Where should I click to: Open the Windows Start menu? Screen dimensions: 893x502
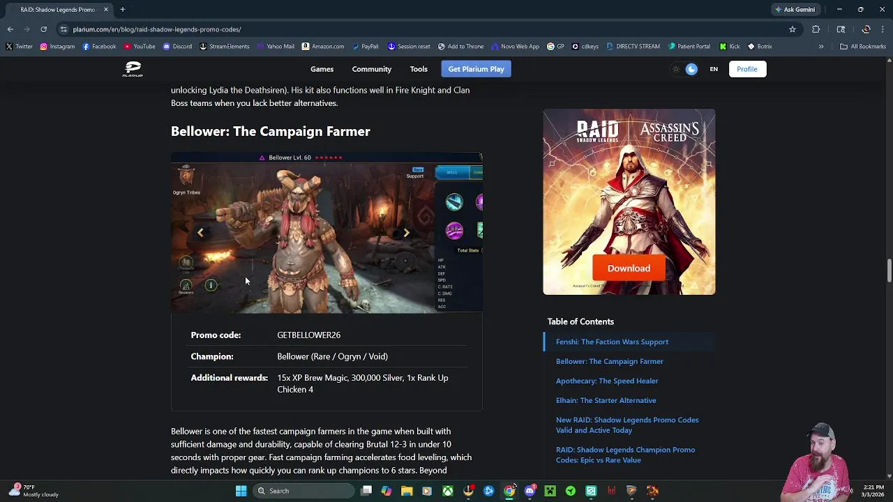coord(241,491)
